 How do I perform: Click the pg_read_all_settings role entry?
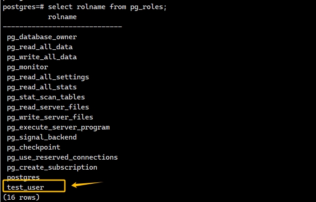(x=48, y=77)
